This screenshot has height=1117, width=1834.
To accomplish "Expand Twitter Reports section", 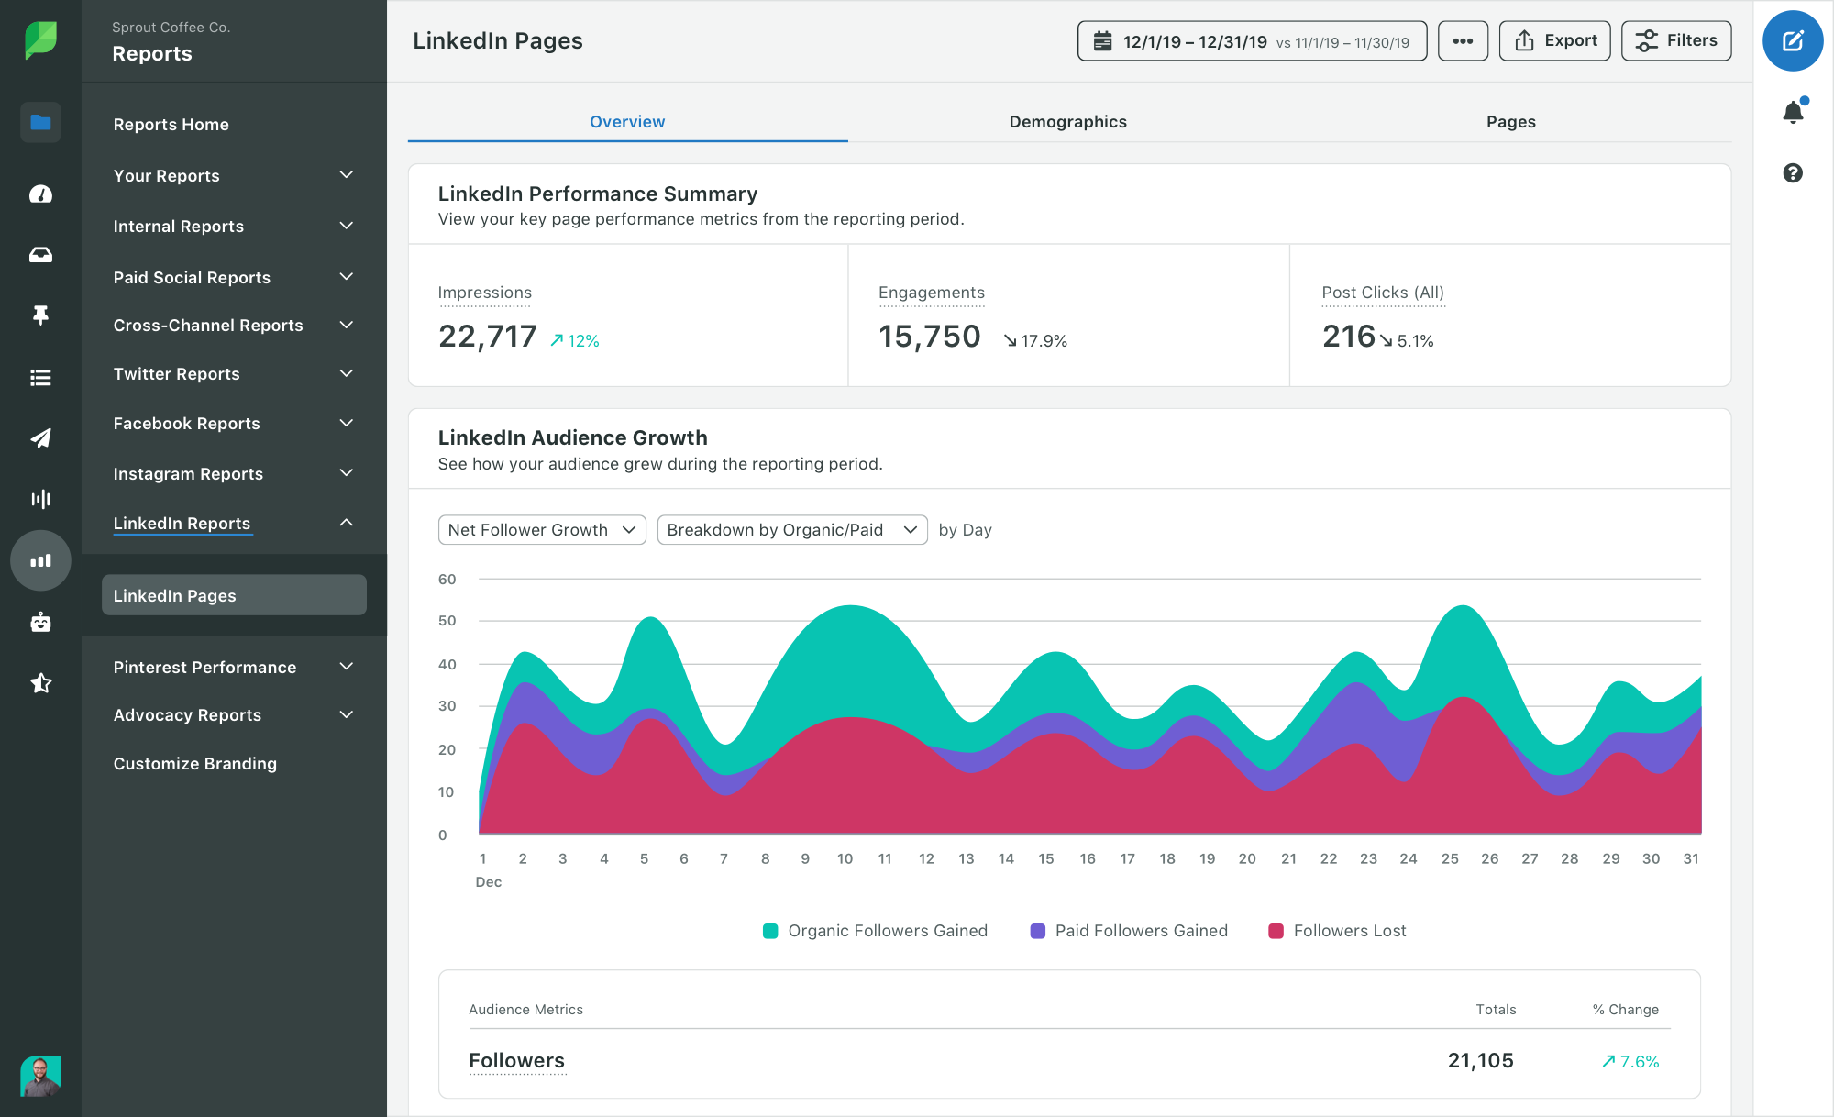I will [234, 374].
